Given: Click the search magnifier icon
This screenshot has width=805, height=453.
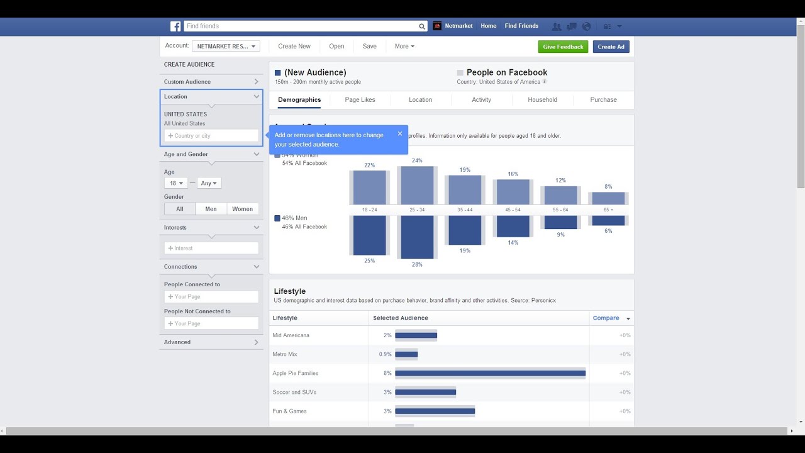Looking at the screenshot, I should click(x=422, y=26).
